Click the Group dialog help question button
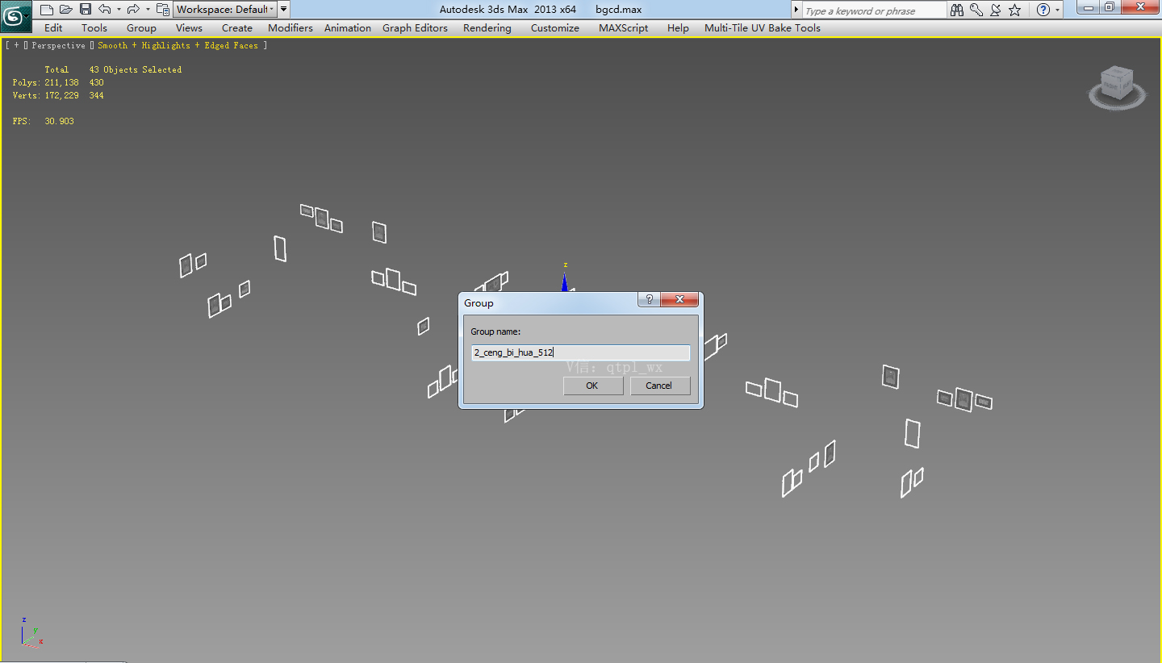This screenshot has height=663, width=1162. pos(649,299)
